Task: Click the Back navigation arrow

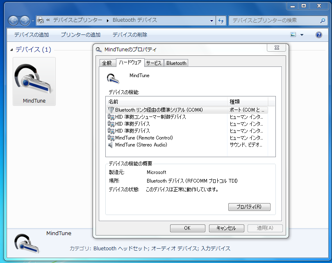Action: 14,21
